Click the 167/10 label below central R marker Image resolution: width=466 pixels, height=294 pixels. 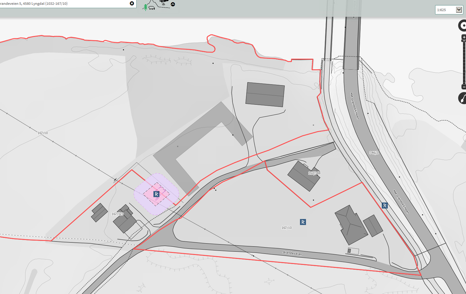[x=286, y=228]
